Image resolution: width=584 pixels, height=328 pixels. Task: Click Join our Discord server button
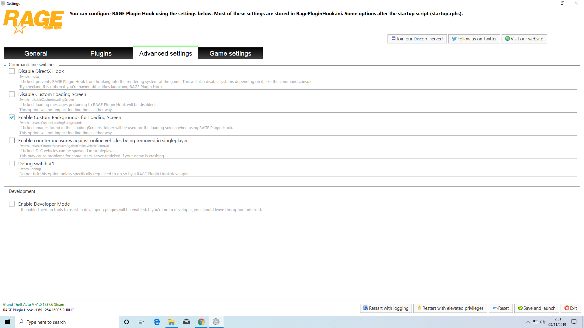pyautogui.click(x=417, y=39)
